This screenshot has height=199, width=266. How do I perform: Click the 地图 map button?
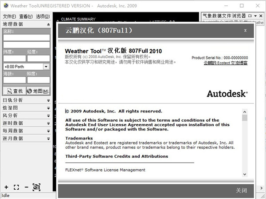pyautogui.click(x=38, y=91)
